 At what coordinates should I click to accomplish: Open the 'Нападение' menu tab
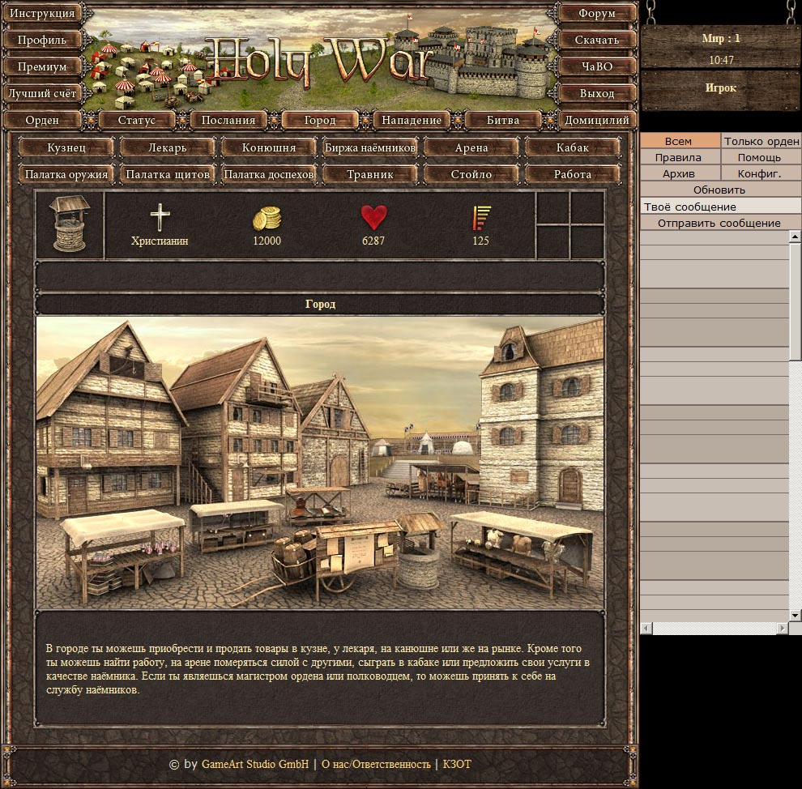point(412,120)
